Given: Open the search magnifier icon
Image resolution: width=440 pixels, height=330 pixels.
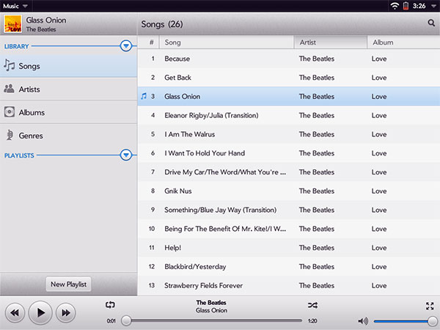Looking at the screenshot, I should (x=431, y=23).
